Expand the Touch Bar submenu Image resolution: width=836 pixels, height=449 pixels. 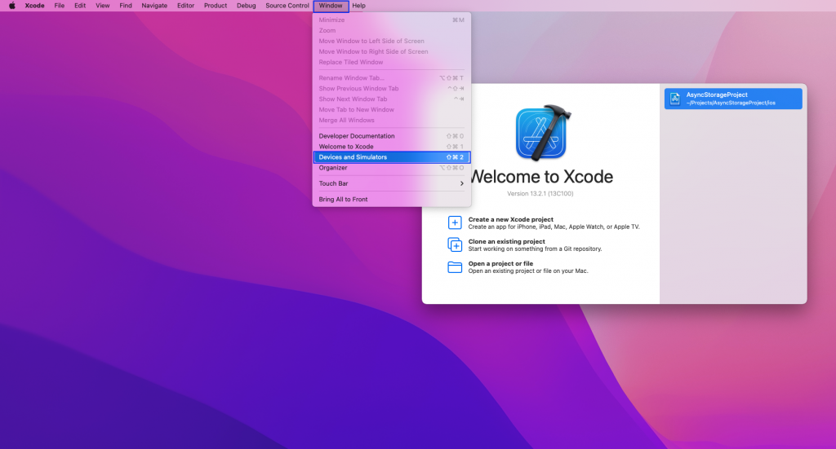pos(391,183)
